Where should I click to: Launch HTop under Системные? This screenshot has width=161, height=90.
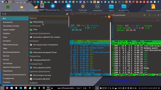click(x=49, y=29)
